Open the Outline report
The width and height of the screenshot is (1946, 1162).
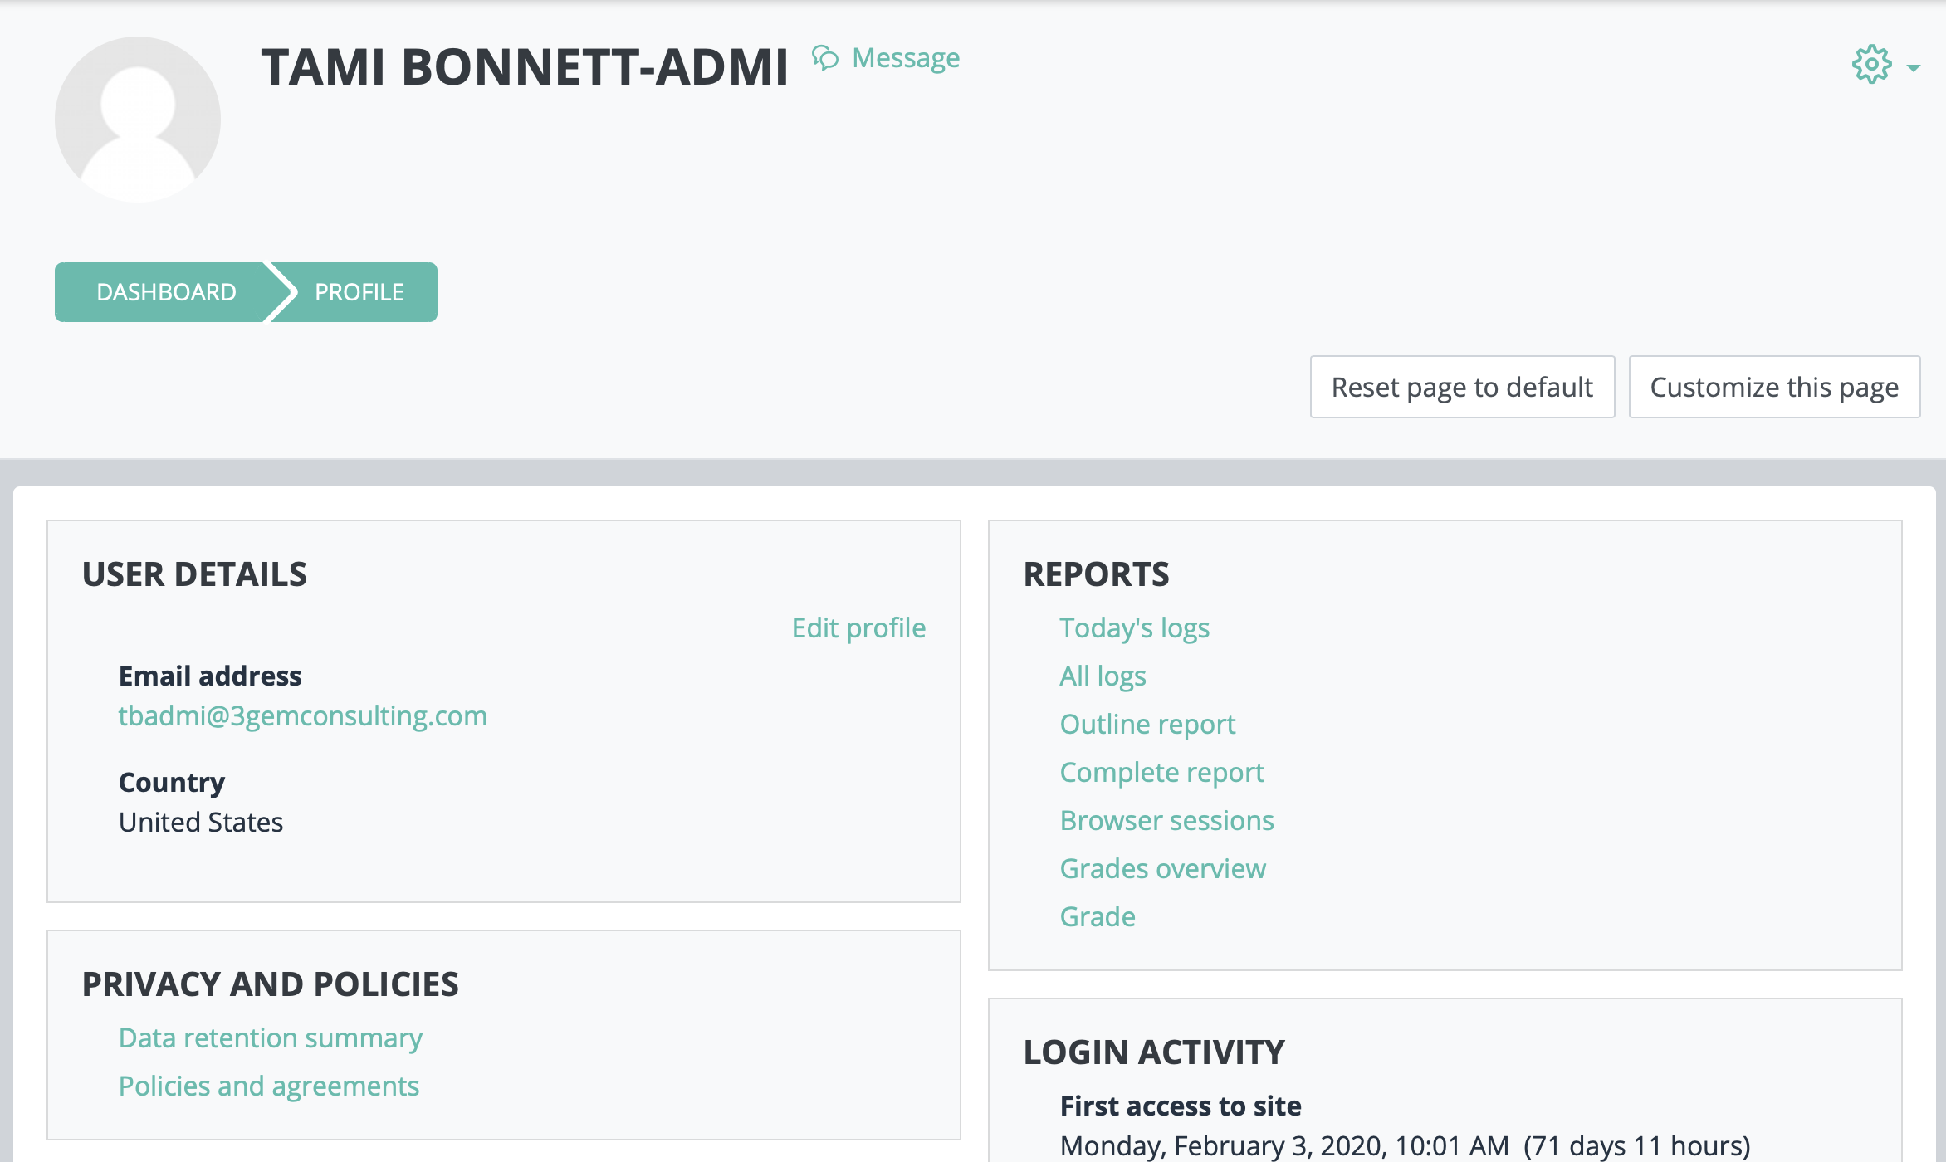pyautogui.click(x=1147, y=724)
